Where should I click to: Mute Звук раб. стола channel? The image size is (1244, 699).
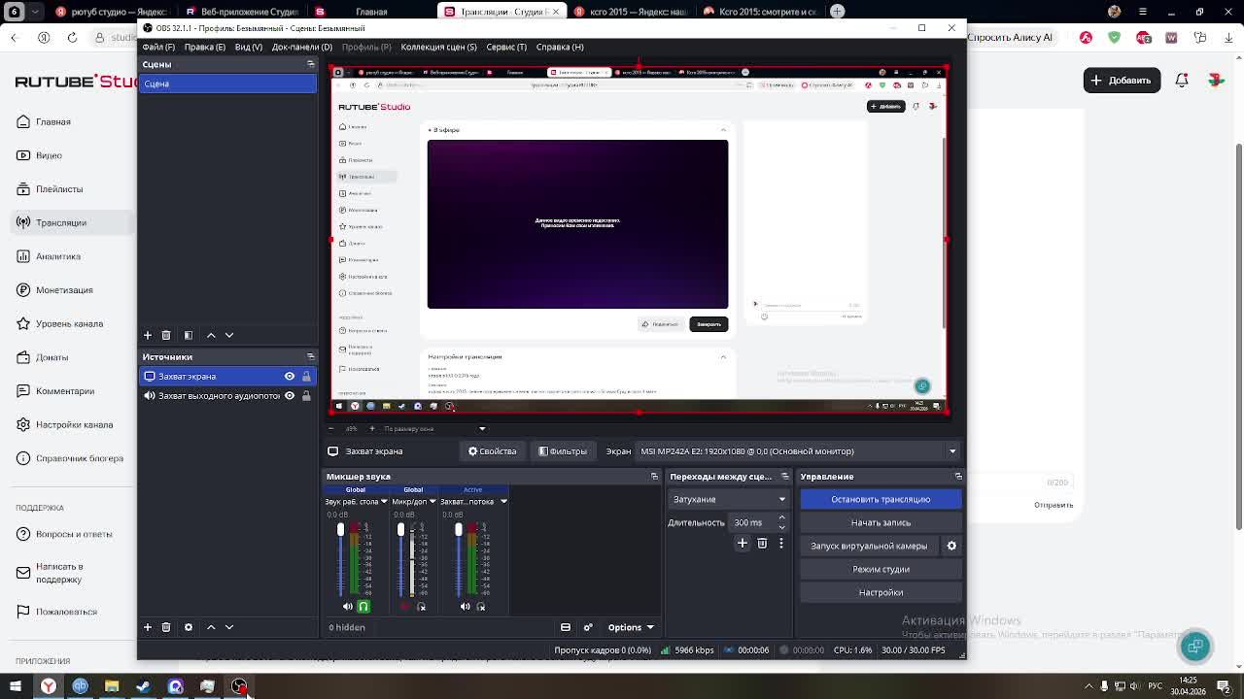(348, 607)
